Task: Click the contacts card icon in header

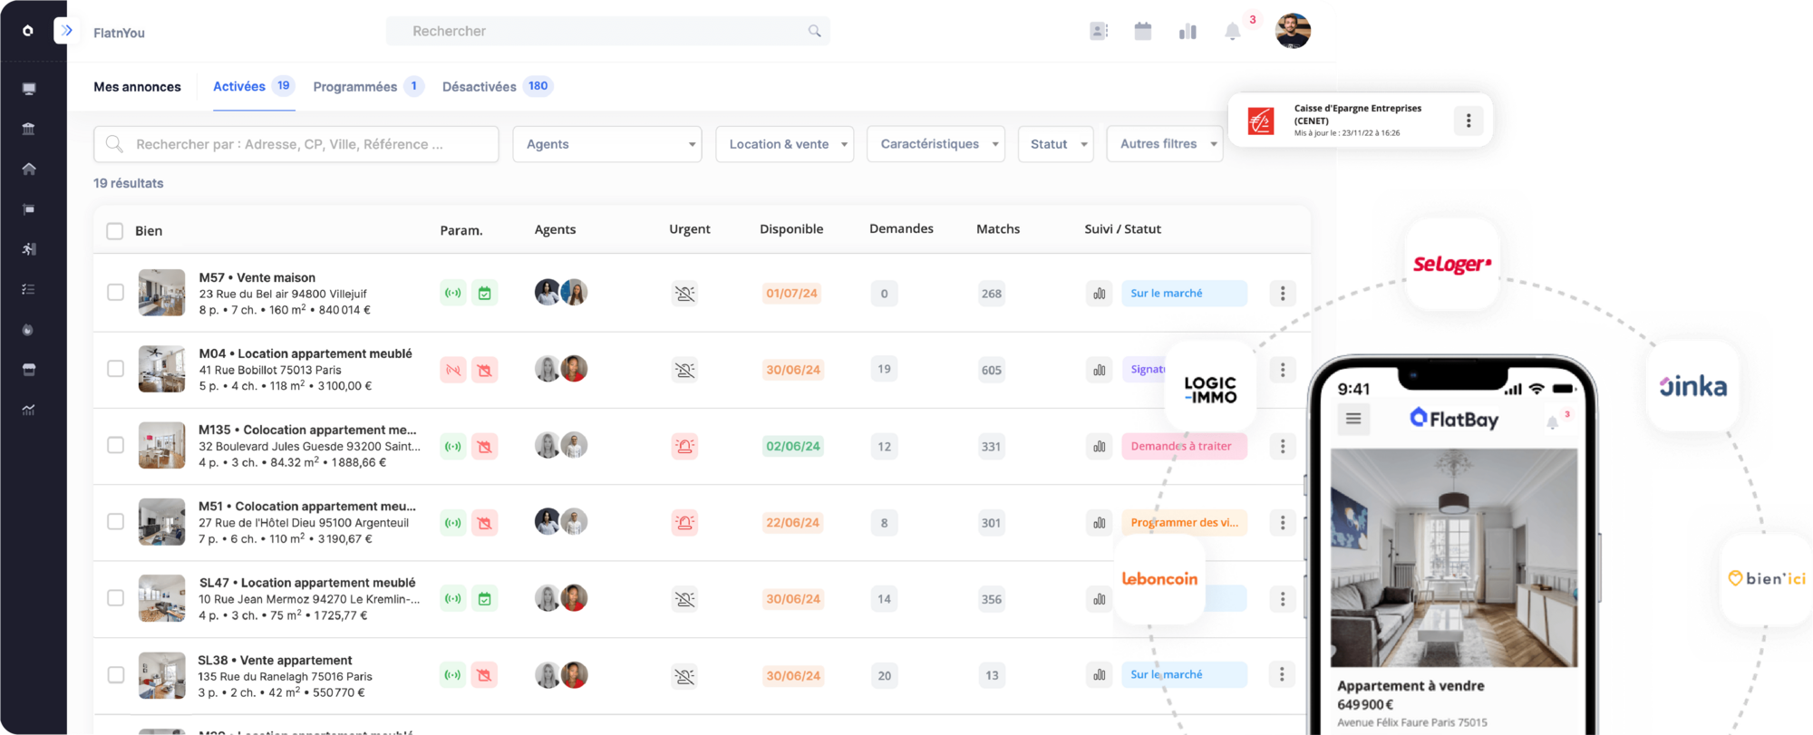Action: 1099,32
